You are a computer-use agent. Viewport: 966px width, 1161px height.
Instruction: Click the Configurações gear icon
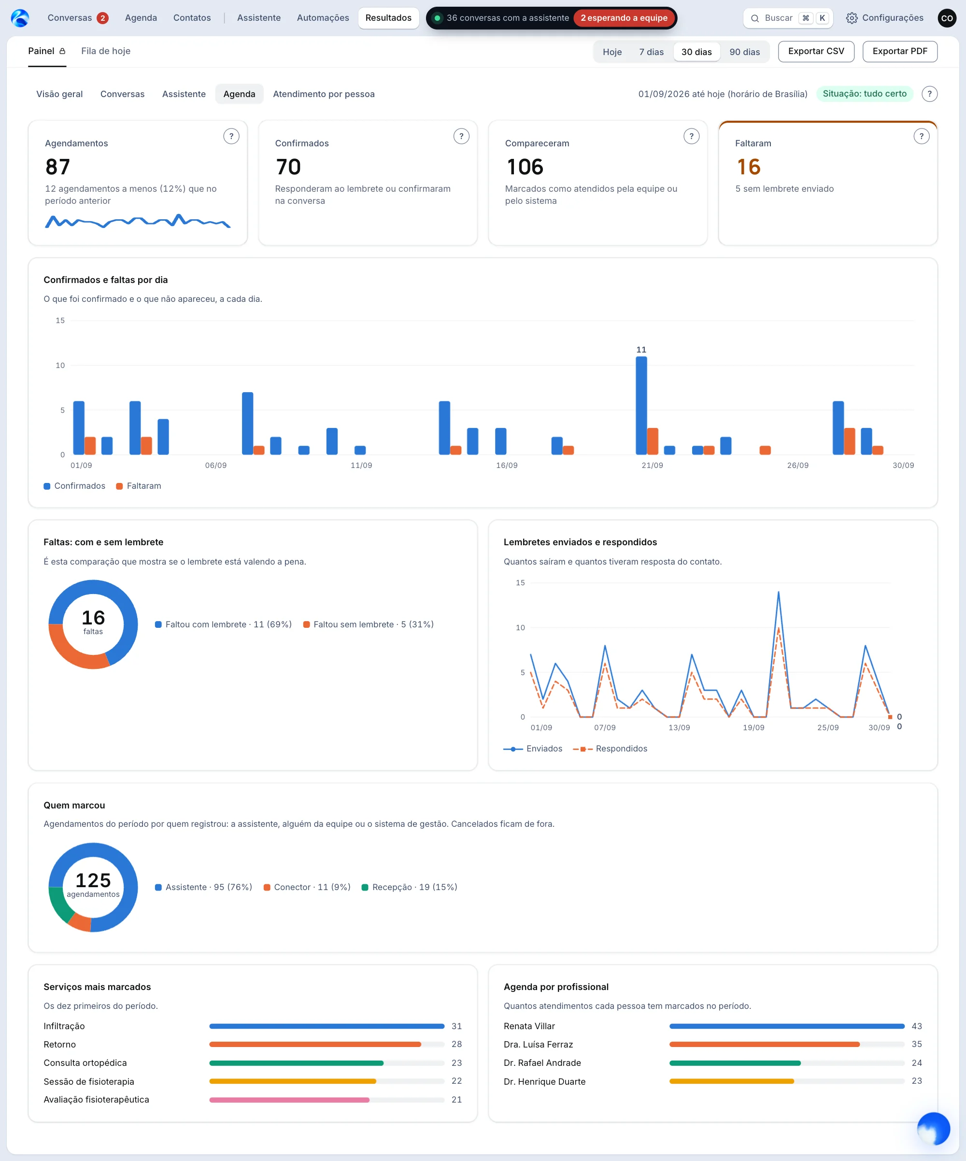coord(852,18)
